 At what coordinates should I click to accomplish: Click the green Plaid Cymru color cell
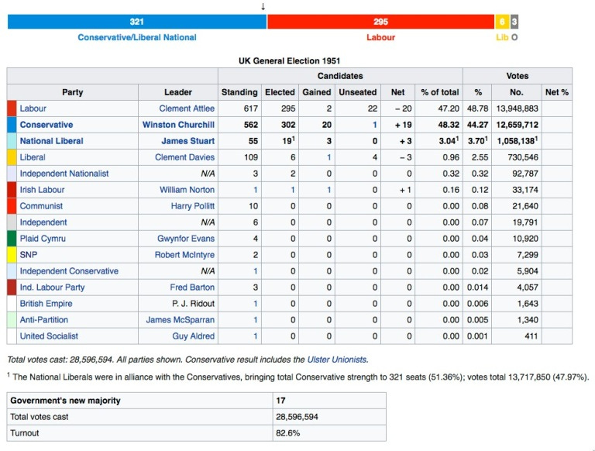coord(12,239)
